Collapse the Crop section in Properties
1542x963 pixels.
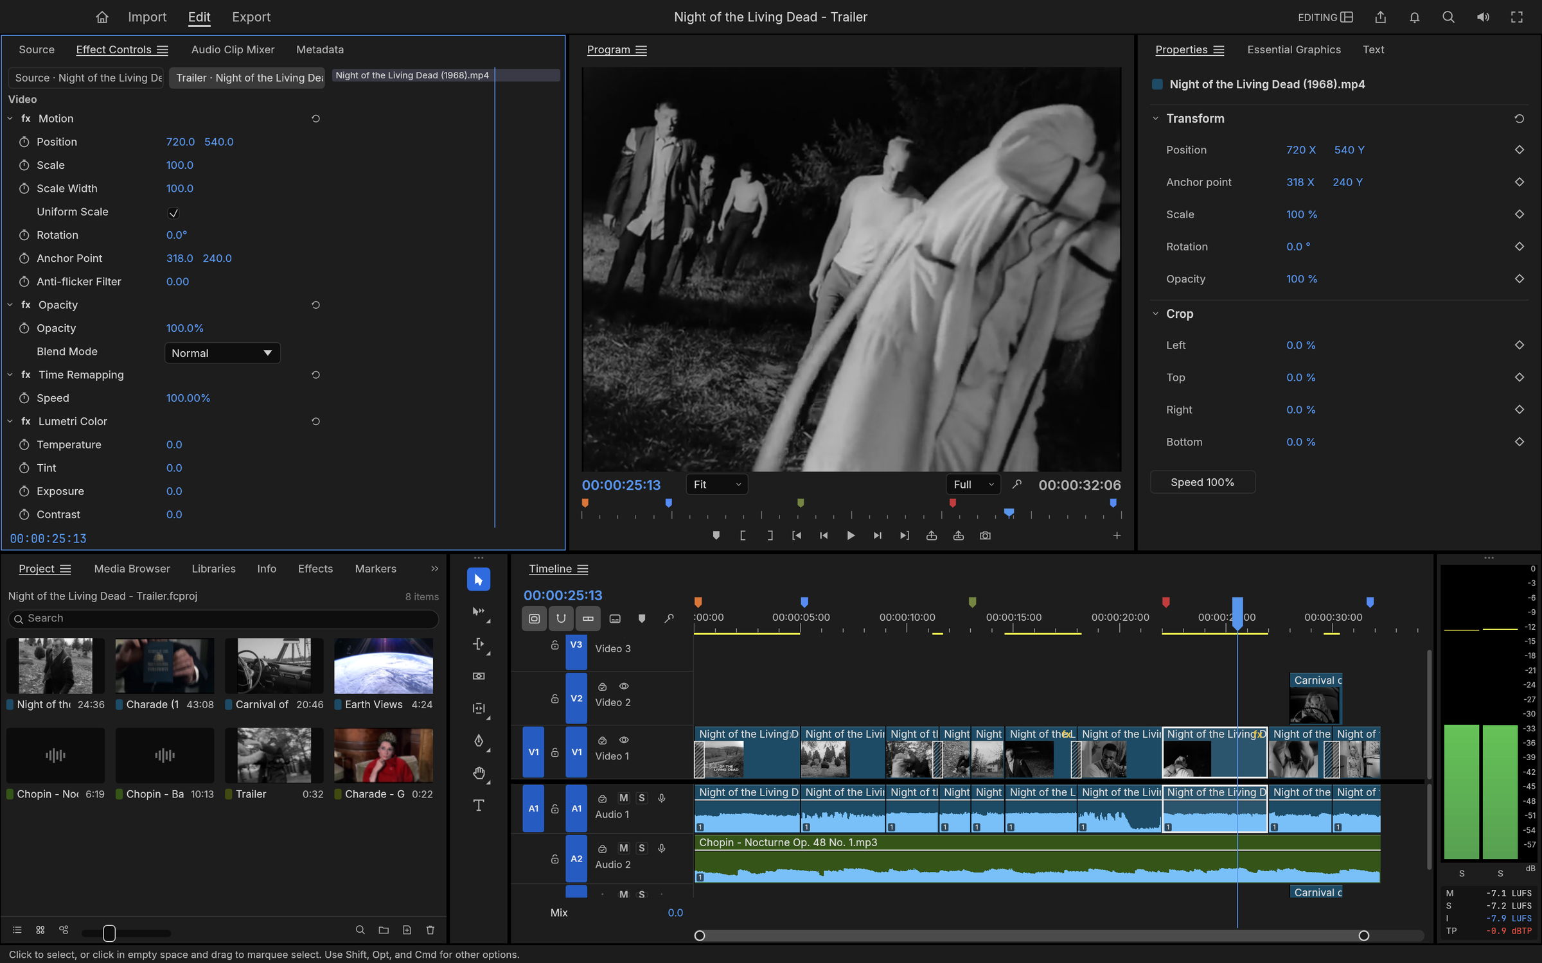(x=1155, y=314)
